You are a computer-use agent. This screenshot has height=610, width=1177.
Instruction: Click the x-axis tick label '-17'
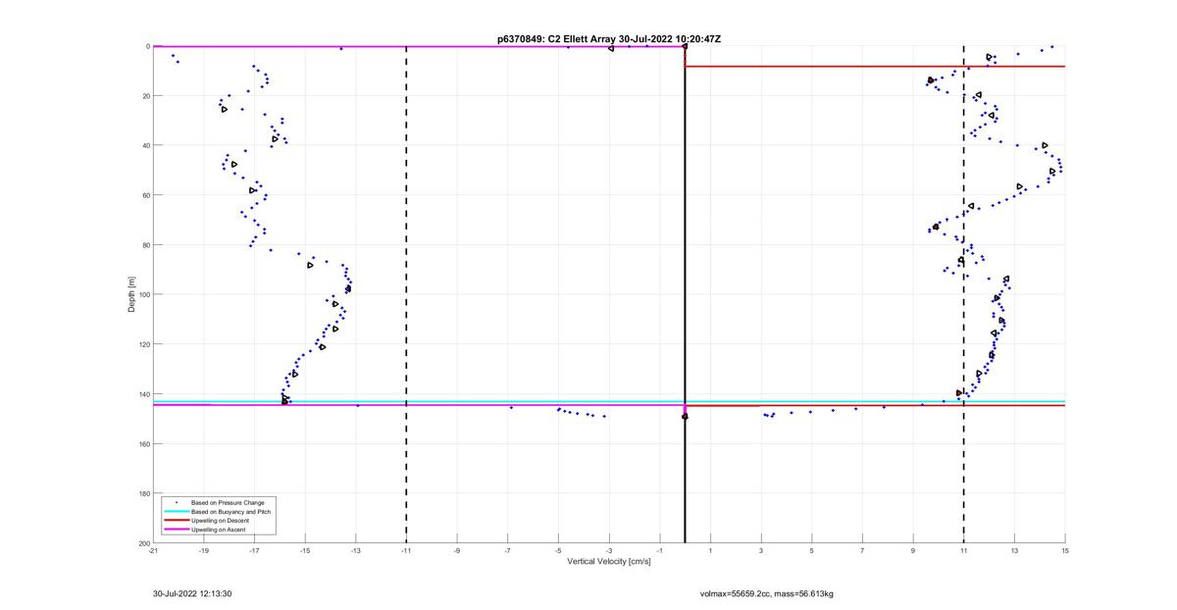point(254,551)
